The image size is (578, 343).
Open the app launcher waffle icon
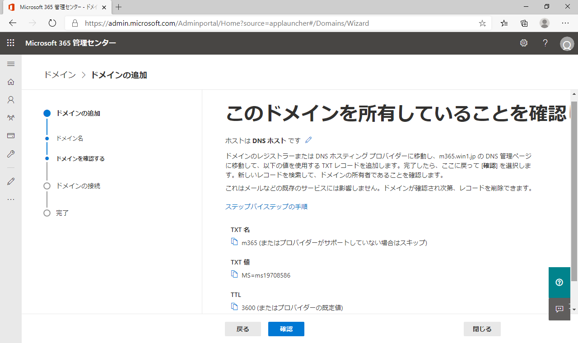[11, 43]
